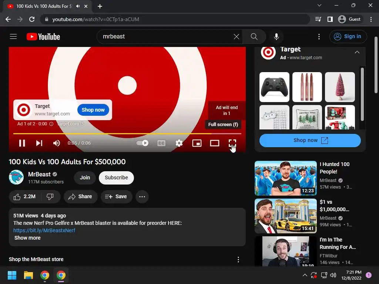The height and width of the screenshot is (284, 379).
Task: Open MrBeast channel name link
Action: coord(39,175)
